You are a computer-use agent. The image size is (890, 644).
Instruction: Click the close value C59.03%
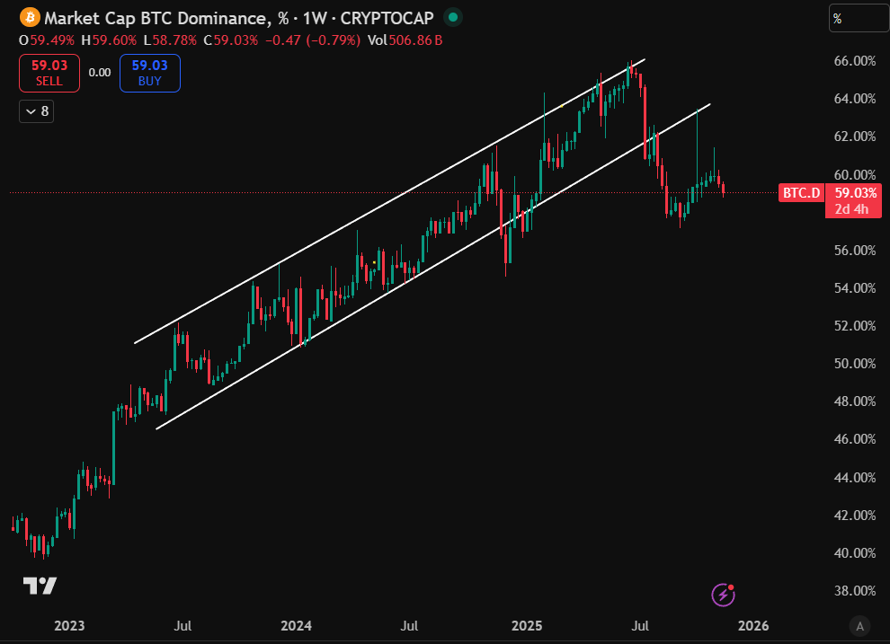(x=230, y=40)
